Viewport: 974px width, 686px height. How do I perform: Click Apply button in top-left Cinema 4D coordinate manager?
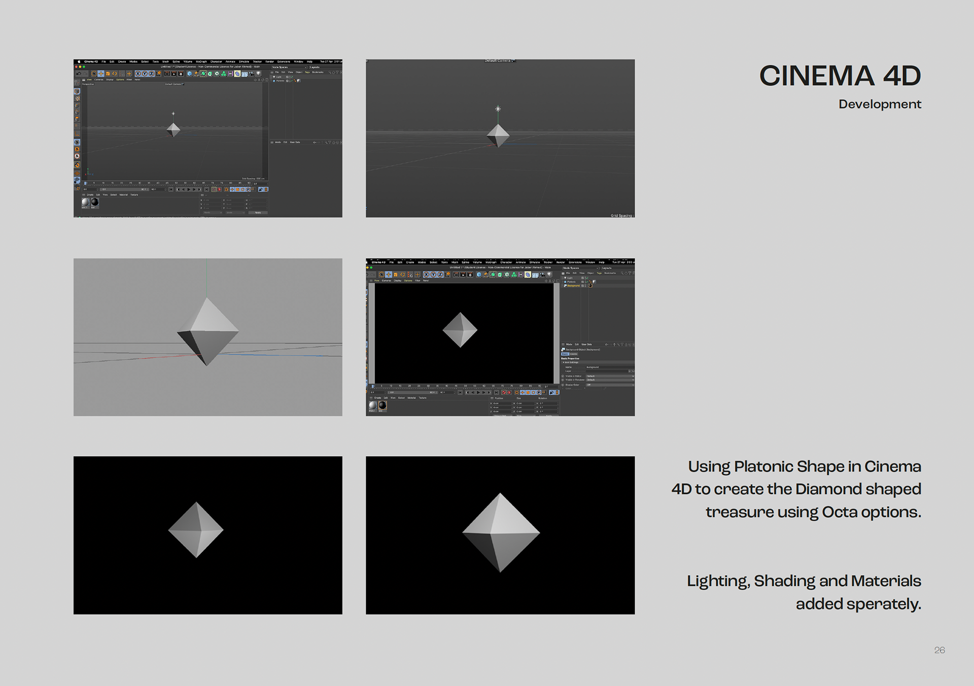258,213
